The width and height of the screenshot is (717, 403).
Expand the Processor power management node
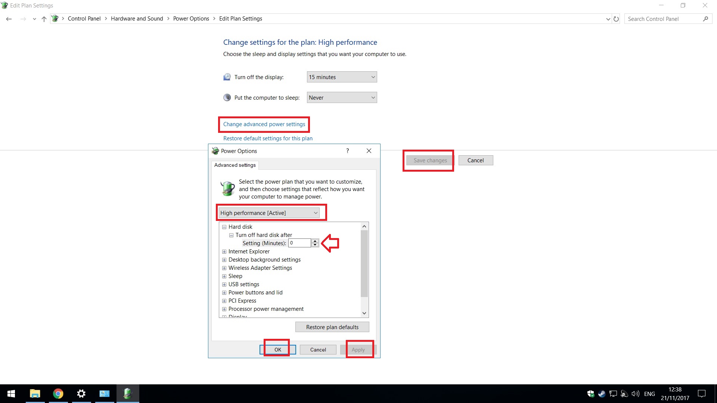click(x=224, y=309)
